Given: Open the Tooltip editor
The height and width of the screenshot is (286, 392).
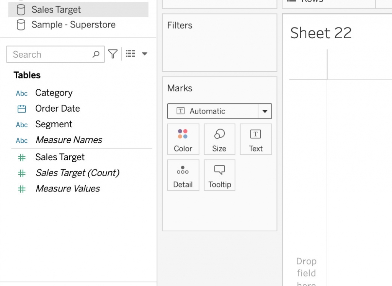Looking at the screenshot, I should click(x=219, y=175).
